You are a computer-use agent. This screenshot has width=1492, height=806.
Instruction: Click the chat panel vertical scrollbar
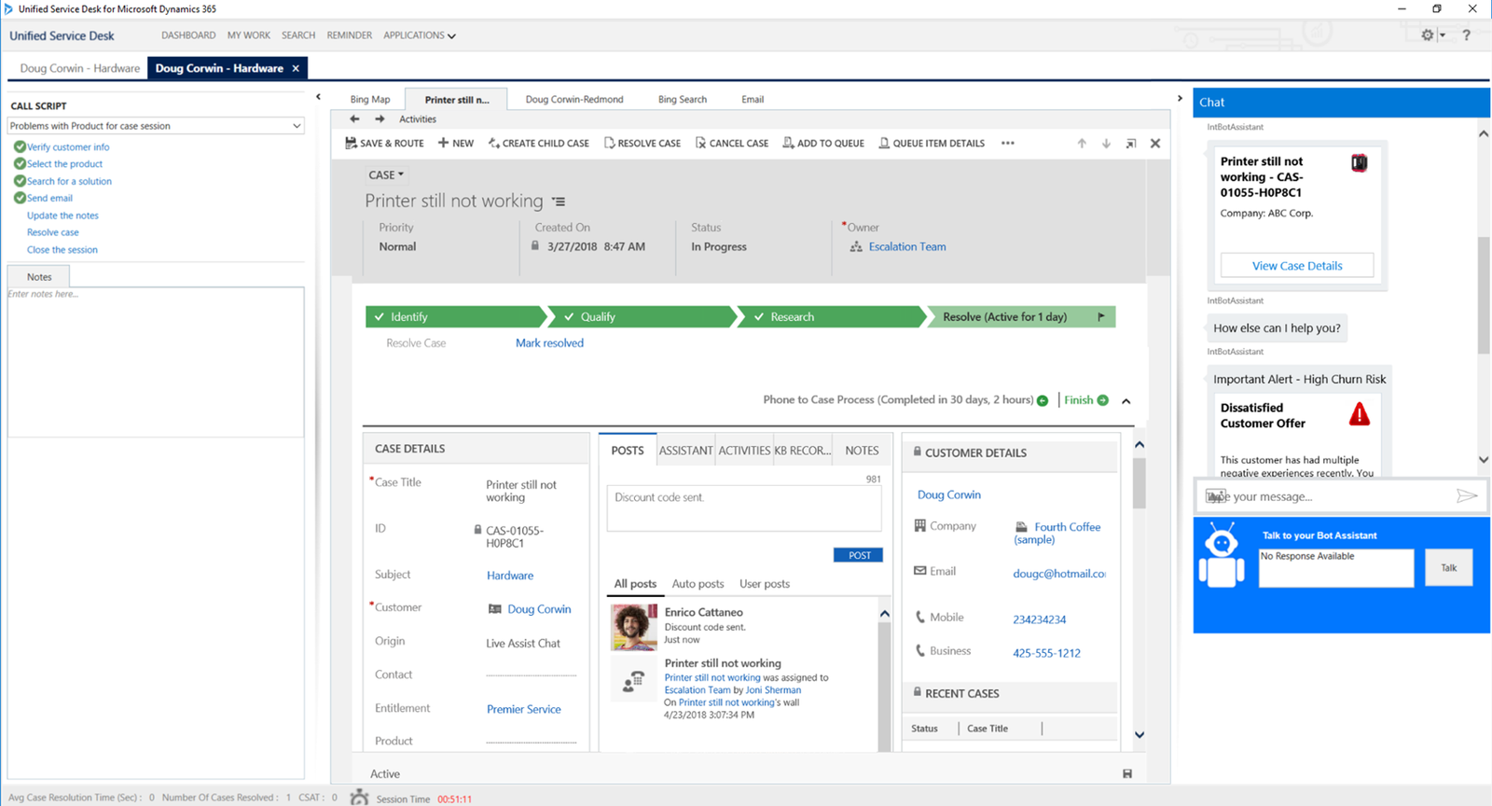[x=1484, y=296]
